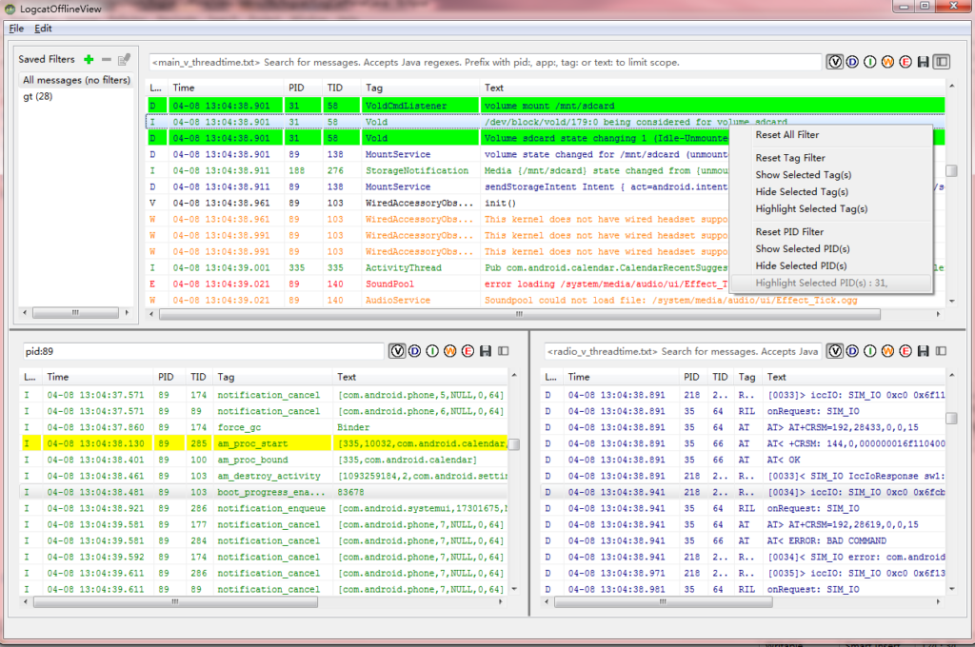975x647 pixels.
Task: Sort pid:89 panel by Tag column header
Action: (x=272, y=377)
